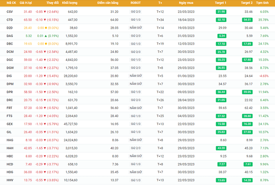Select ticker DBC
Screen dimensions: 275x185
[10, 44]
